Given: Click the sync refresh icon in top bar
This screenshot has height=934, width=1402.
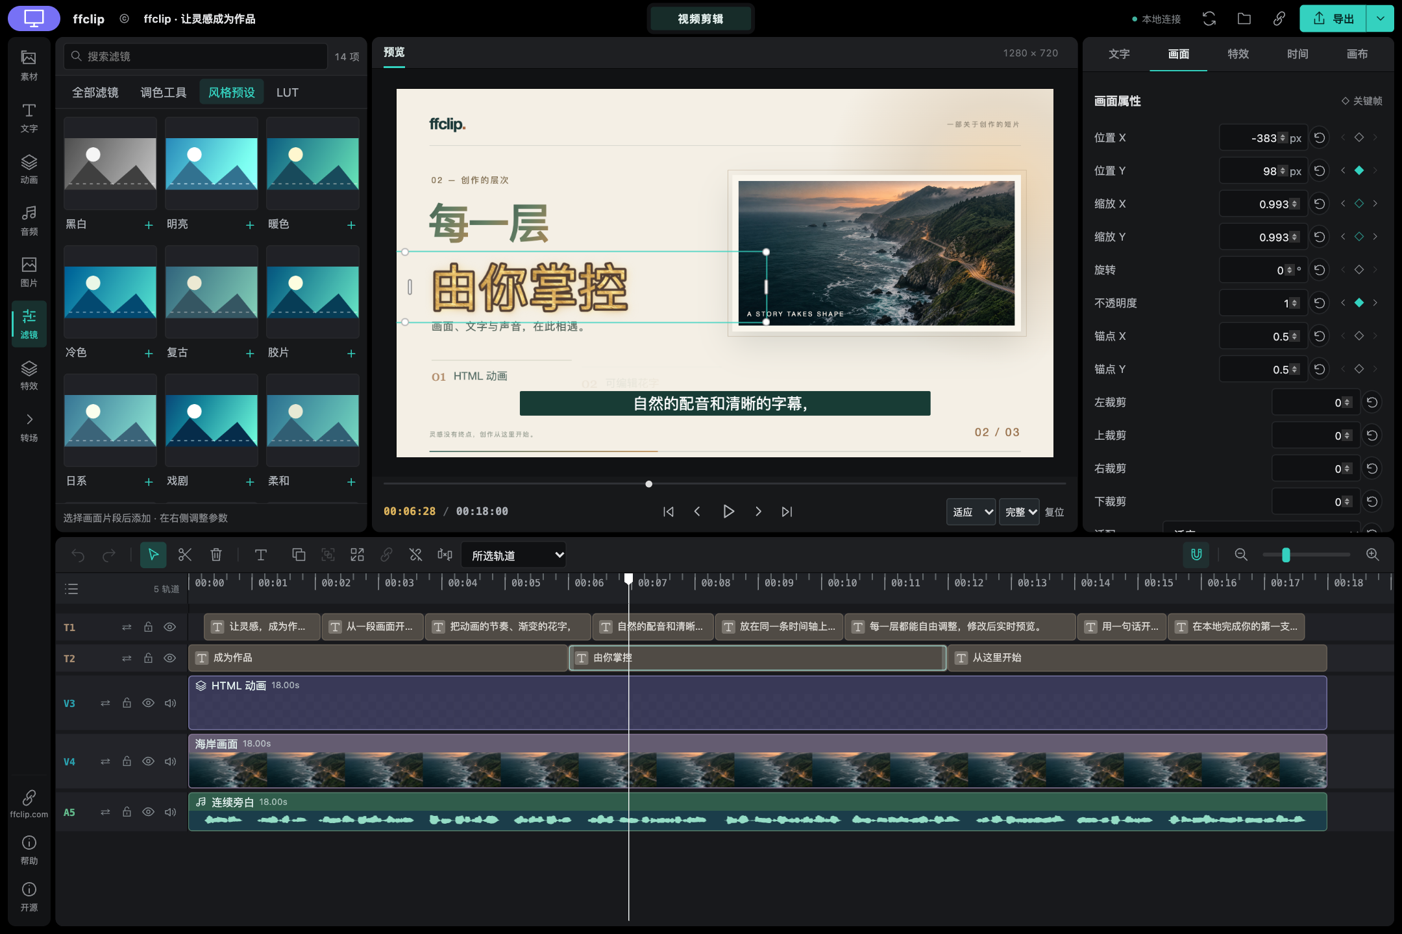Looking at the screenshot, I should click(x=1209, y=19).
